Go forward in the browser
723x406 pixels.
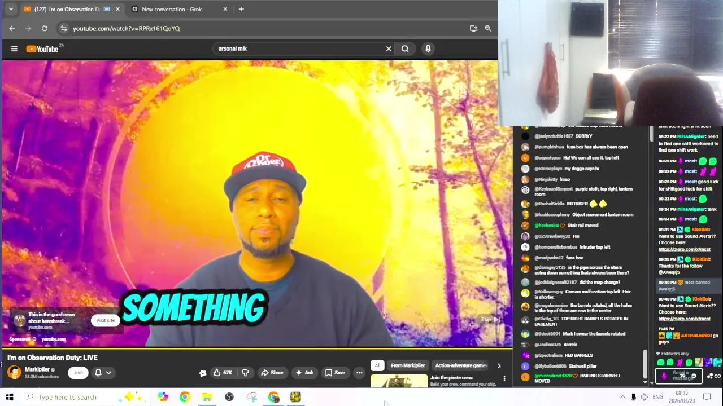[28, 28]
